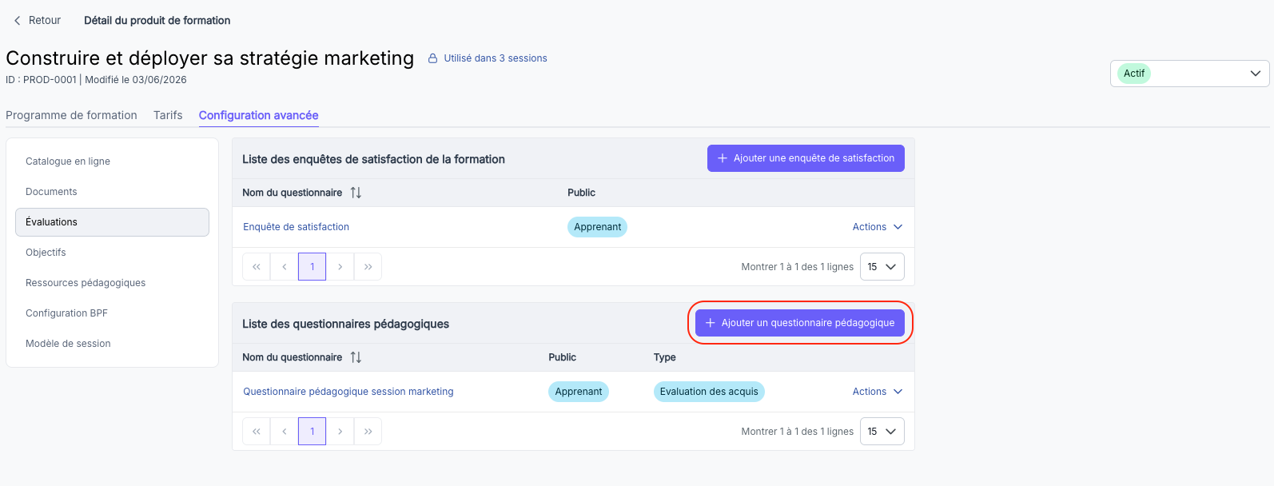Screen dimensions: 1274x486
Task: Open the Actif status dropdown
Action: tap(1189, 74)
